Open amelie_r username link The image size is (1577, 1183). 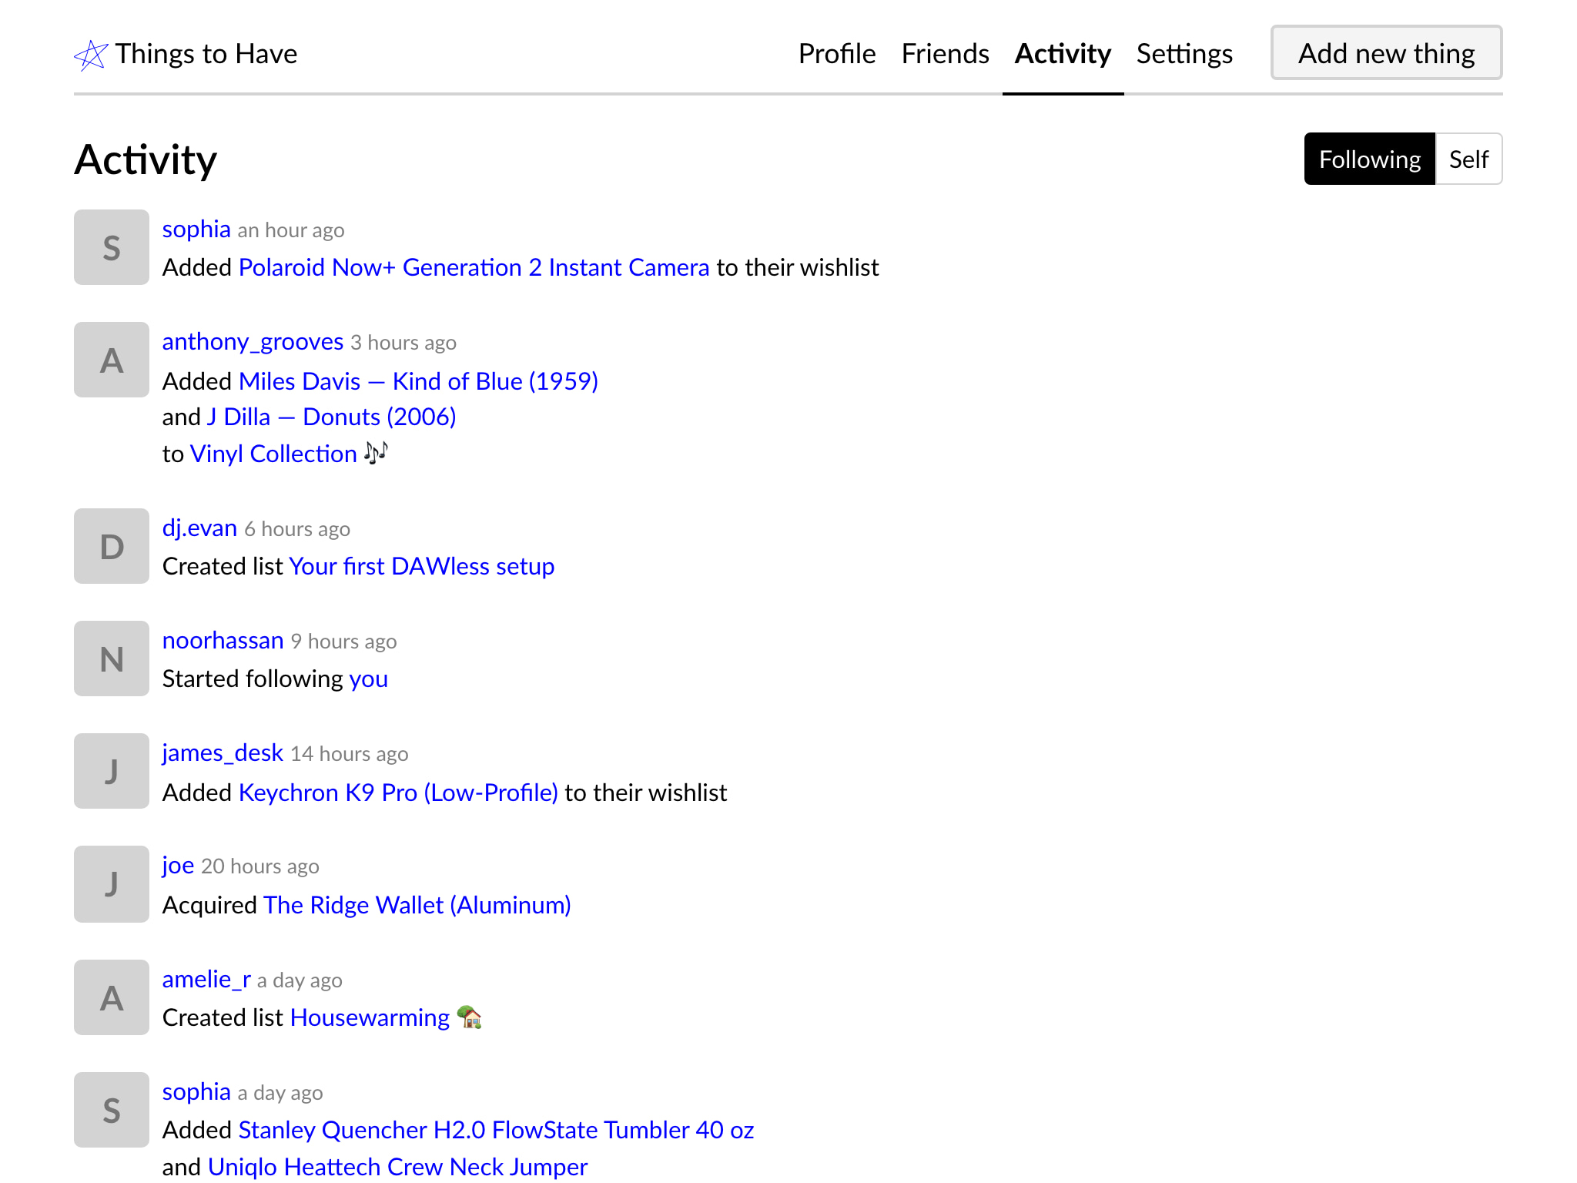click(x=206, y=979)
